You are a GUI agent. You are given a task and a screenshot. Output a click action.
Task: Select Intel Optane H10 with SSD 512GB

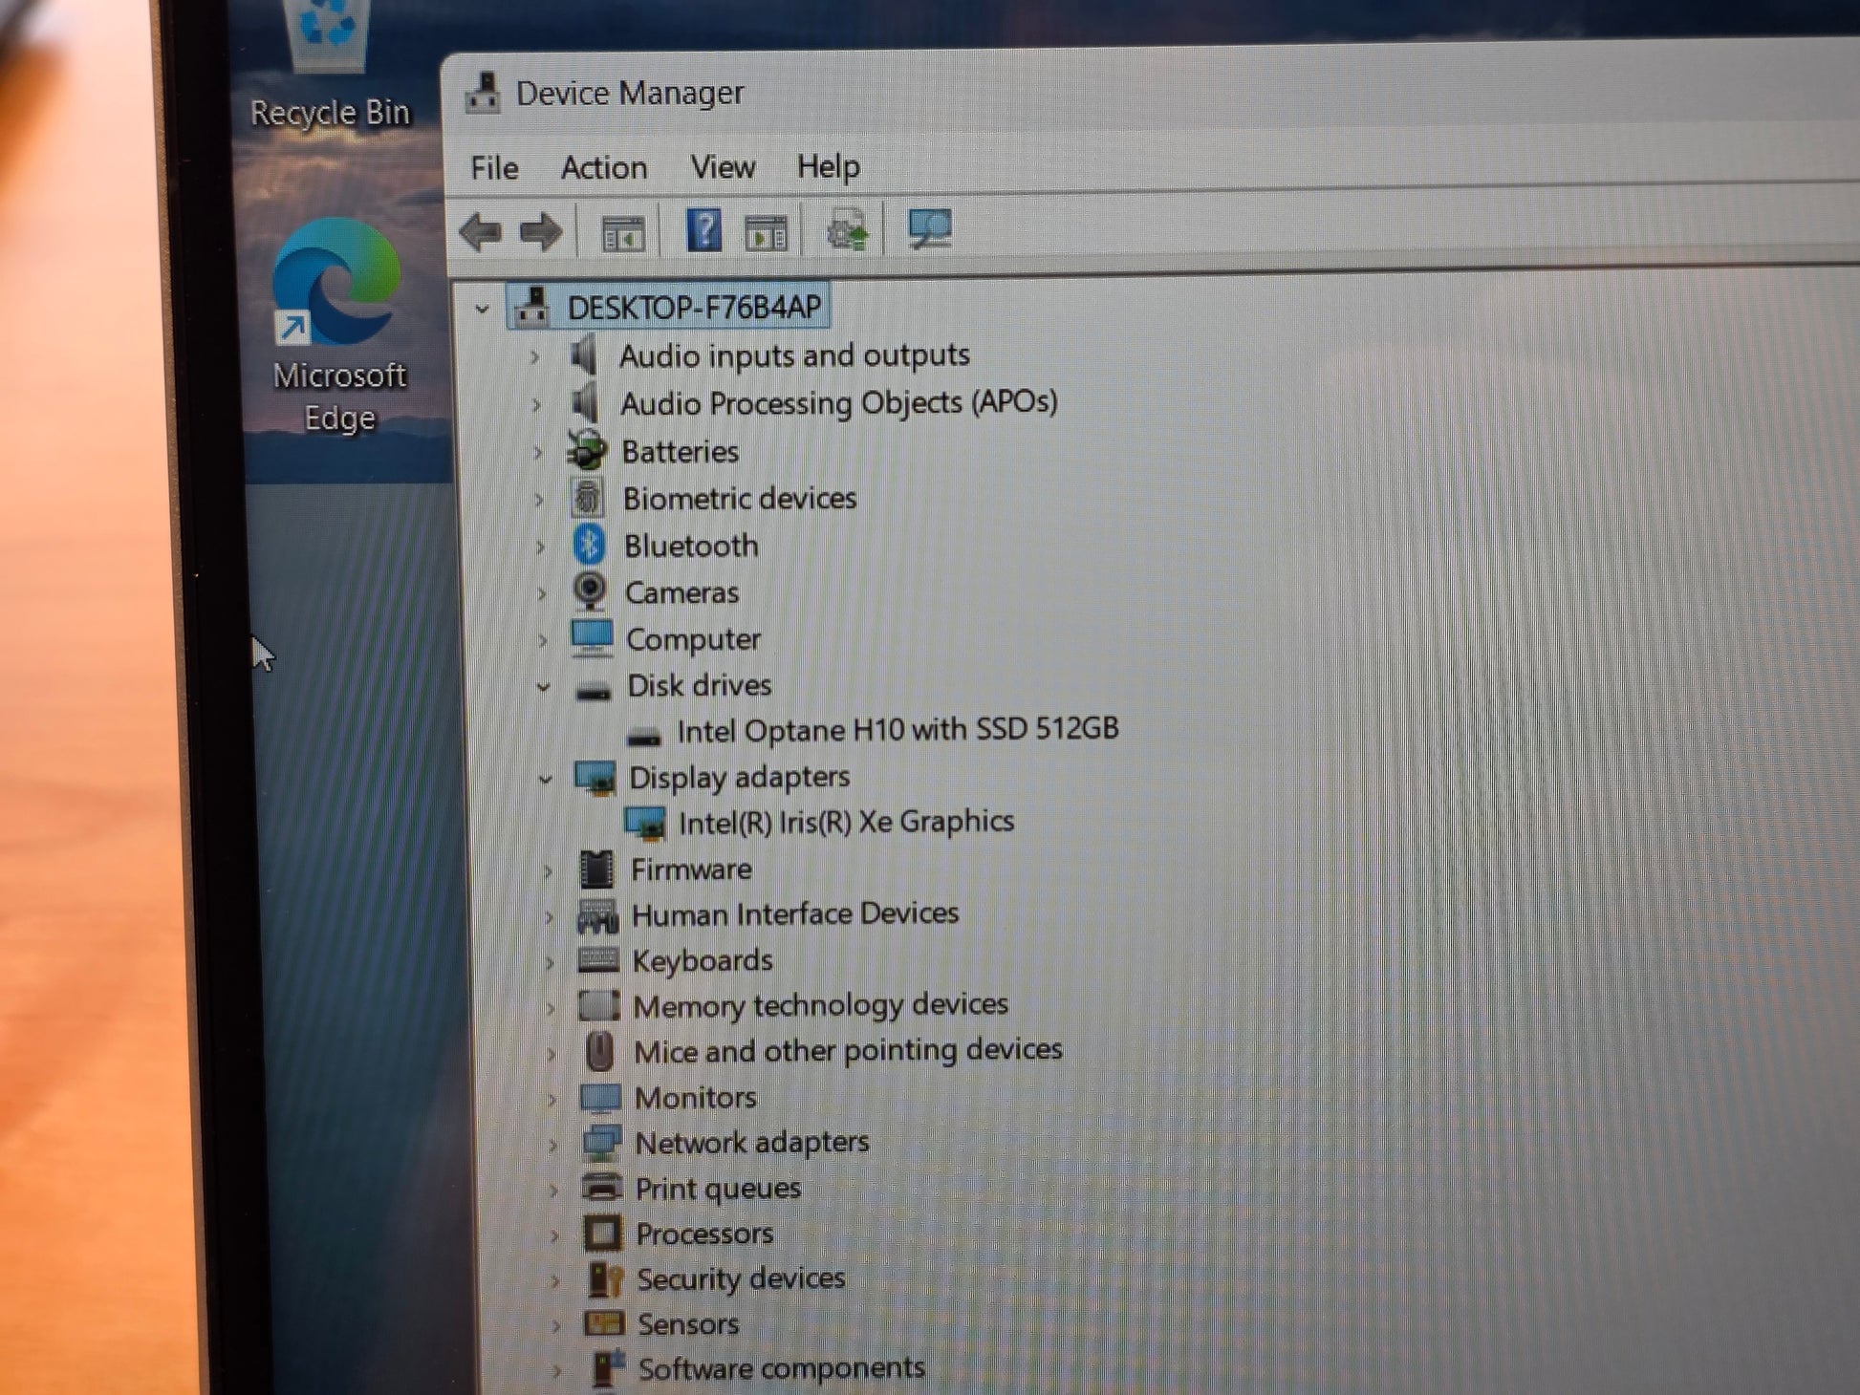pyautogui.click(x=897, y=731)
